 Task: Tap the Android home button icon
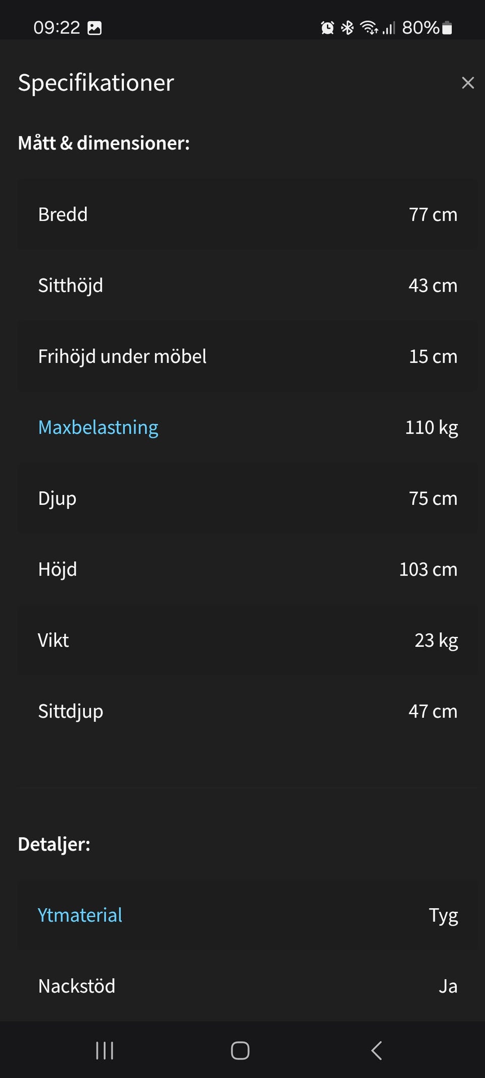point(240,1051)
